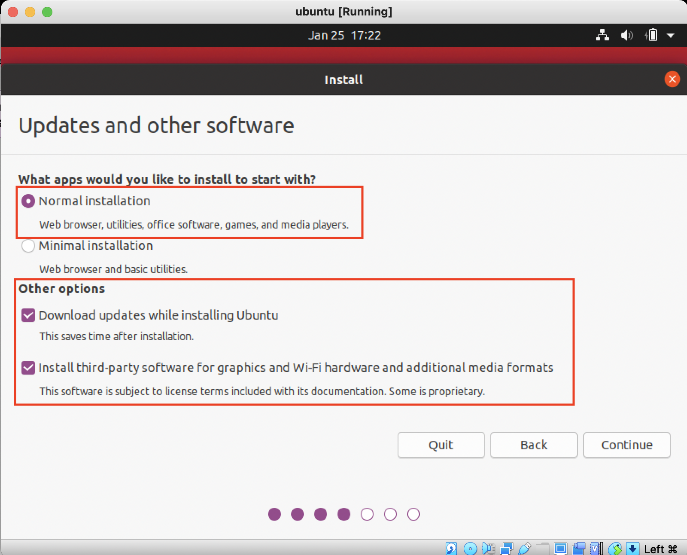Click the volume speaker icon in the top bar
The width and height of the screenshot is (687, 555).
626,35
